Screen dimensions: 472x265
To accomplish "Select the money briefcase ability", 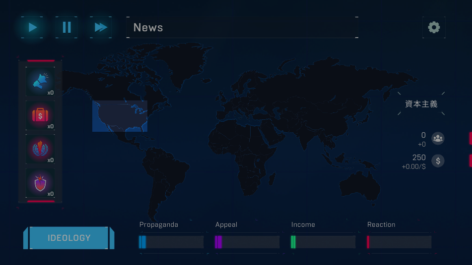I will pyautogui.click(x=40, y=115).
